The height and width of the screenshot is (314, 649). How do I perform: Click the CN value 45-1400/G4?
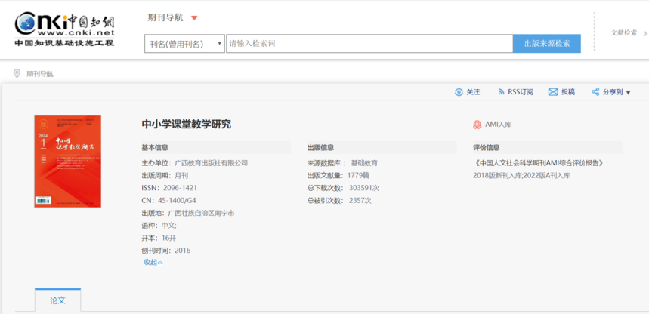click(x=177, y=201)
